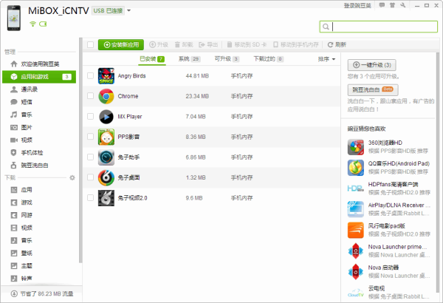443x303 pixels.
Task: Click the Wi-Fi connection status icon
Action: 32,24
